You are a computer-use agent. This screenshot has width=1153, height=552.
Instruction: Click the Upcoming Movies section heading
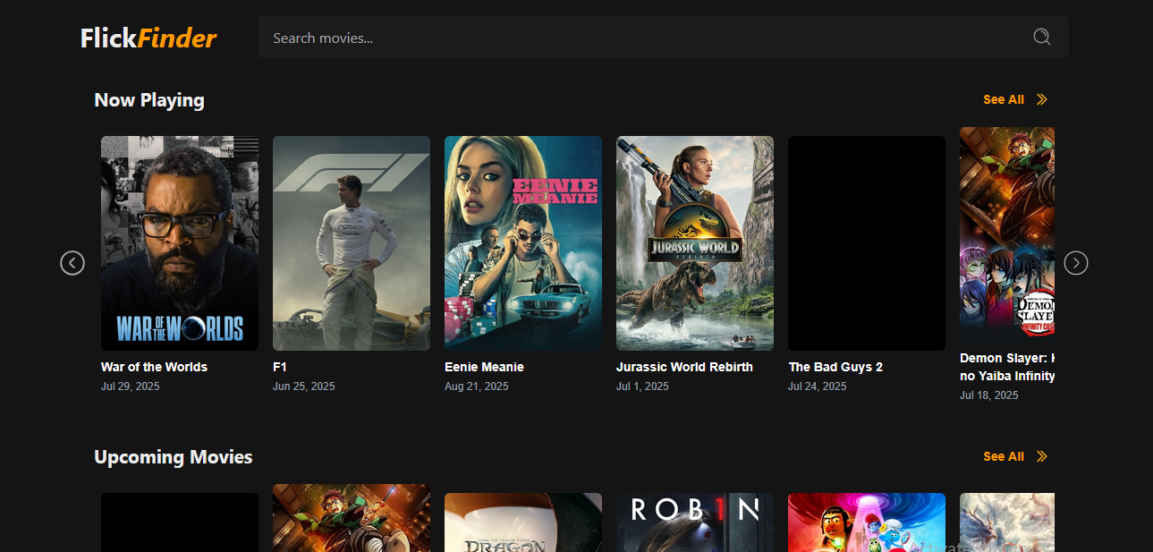coord(174,457)
